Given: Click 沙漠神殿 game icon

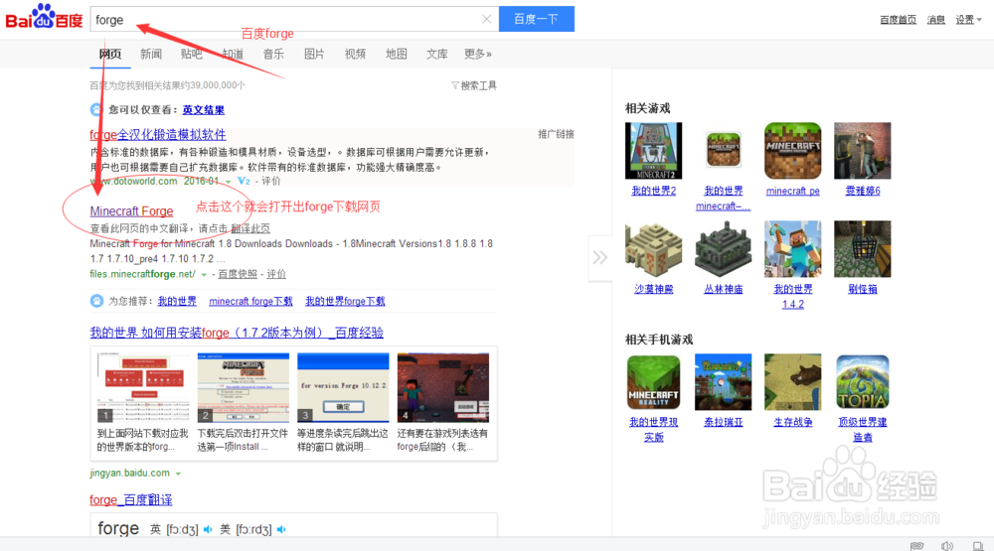Looking at the screenshot, I should point(654,249).
